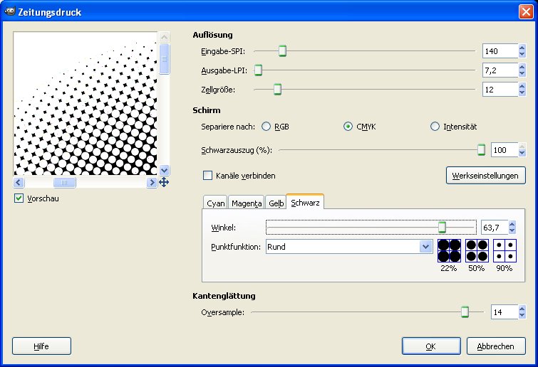Click the Eingabe-SPI value field
The width and height of the screenshot is (538, 367).
pyautogui.click(x=500, y=51)
